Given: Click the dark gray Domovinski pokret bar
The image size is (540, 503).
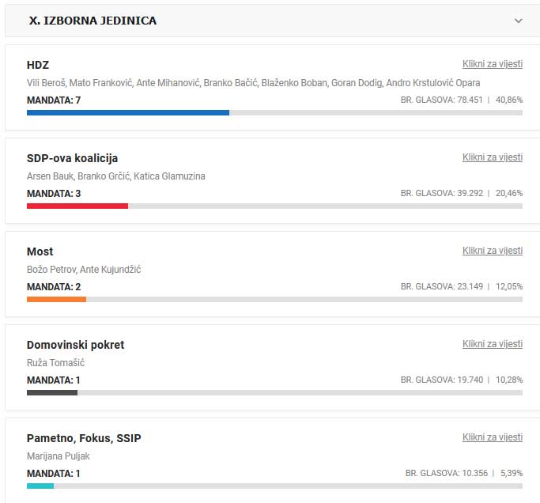Looking at the screenshot, I should (x=52, y=393).
